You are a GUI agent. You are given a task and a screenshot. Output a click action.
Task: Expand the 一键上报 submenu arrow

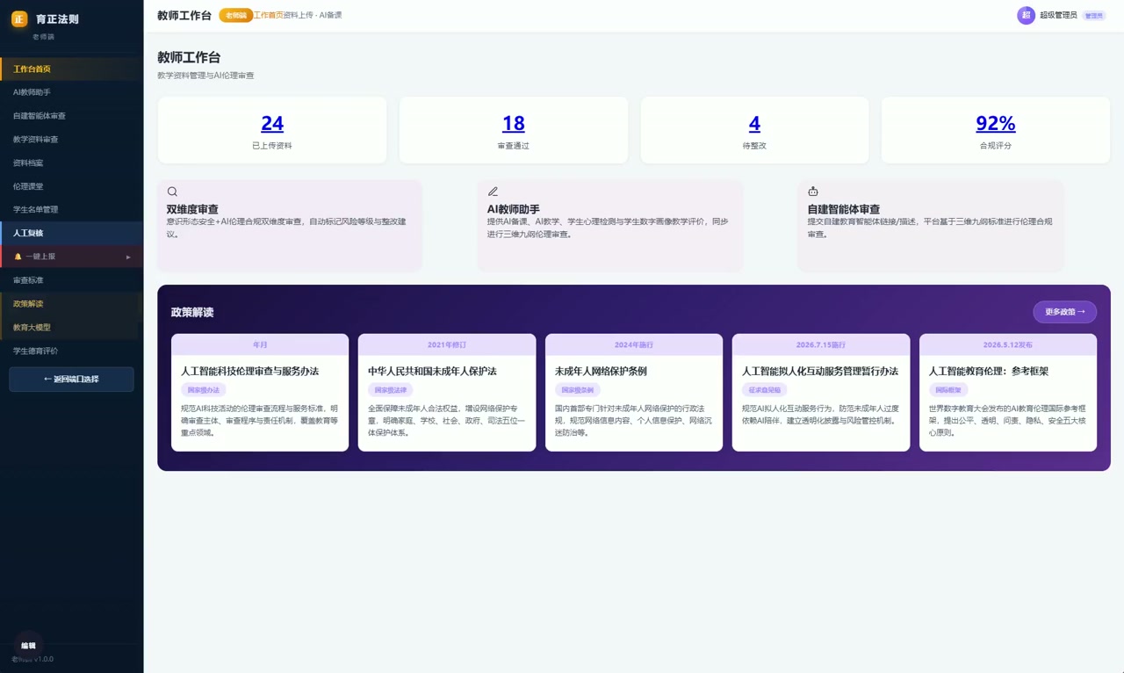(128, 257)
